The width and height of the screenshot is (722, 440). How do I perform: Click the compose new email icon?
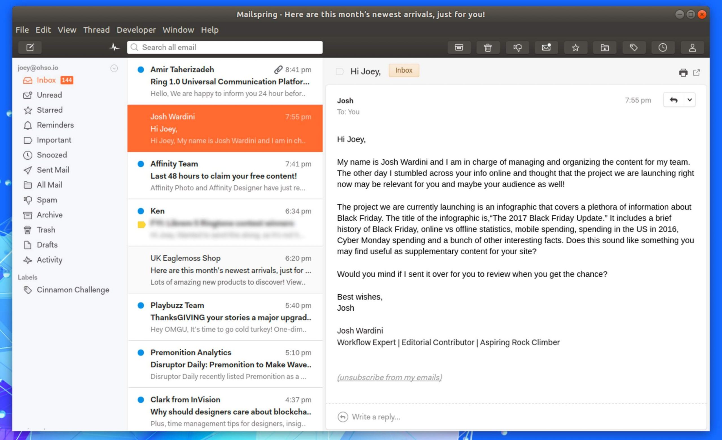(30, 47)
